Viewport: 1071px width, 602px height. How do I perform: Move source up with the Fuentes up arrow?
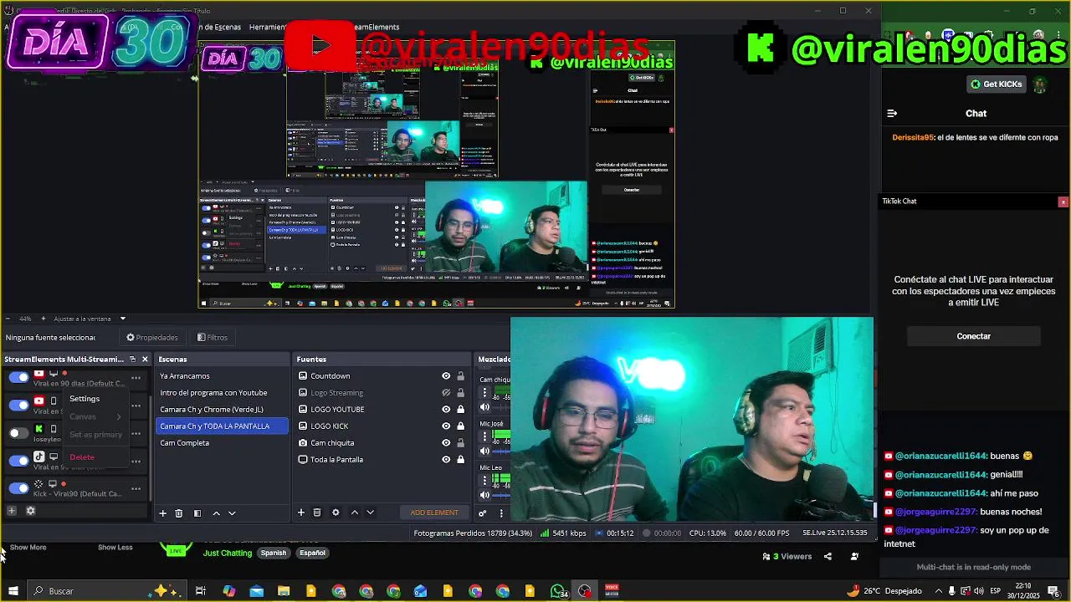354,513
